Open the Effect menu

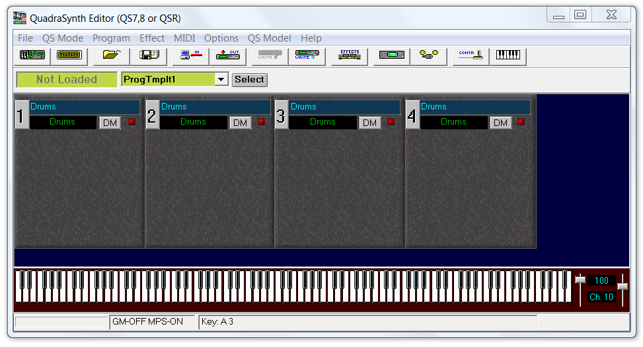coord(152,38)
